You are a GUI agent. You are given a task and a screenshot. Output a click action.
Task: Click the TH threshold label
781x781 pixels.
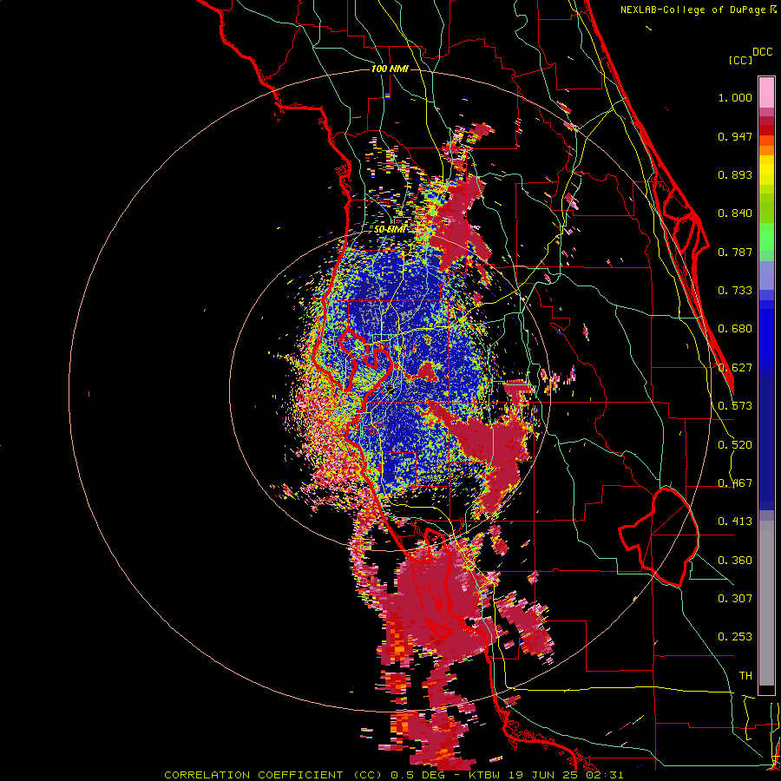pos(745,676)
